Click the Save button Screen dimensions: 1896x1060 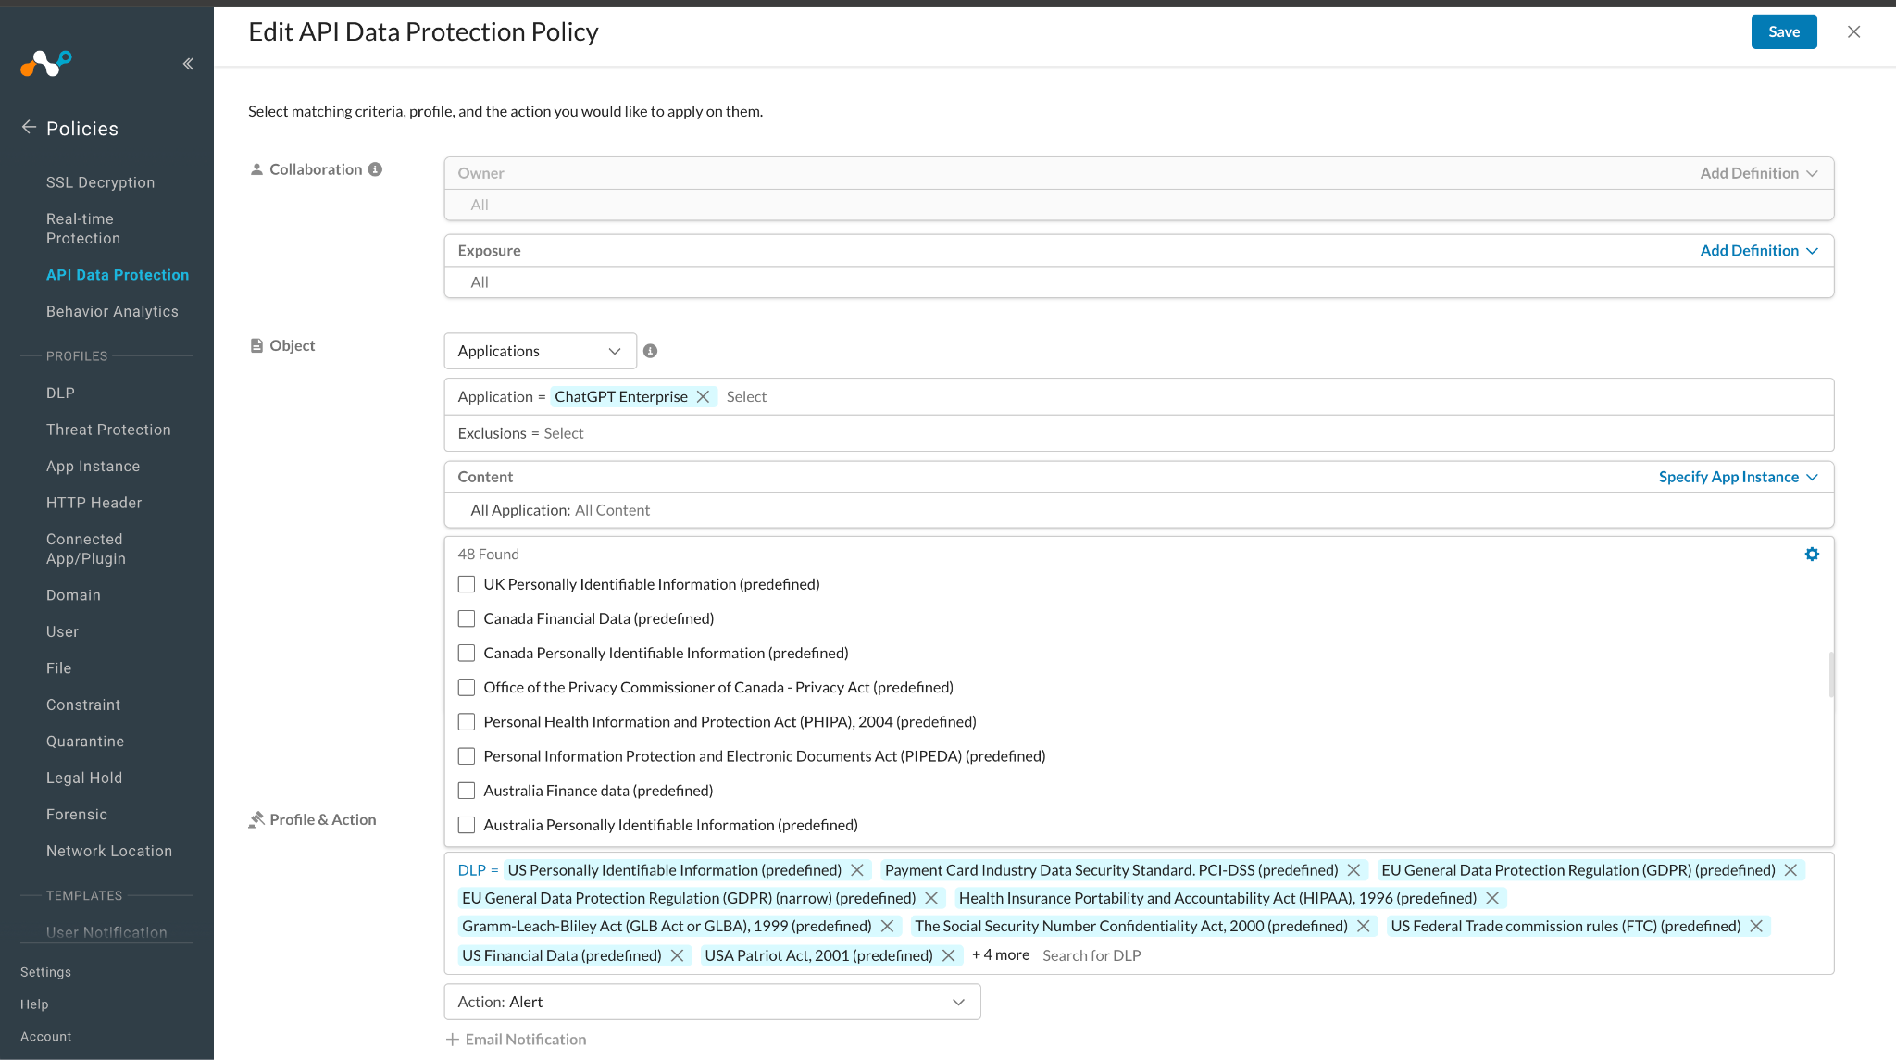pyautogui.click(x=1783, y=31)
